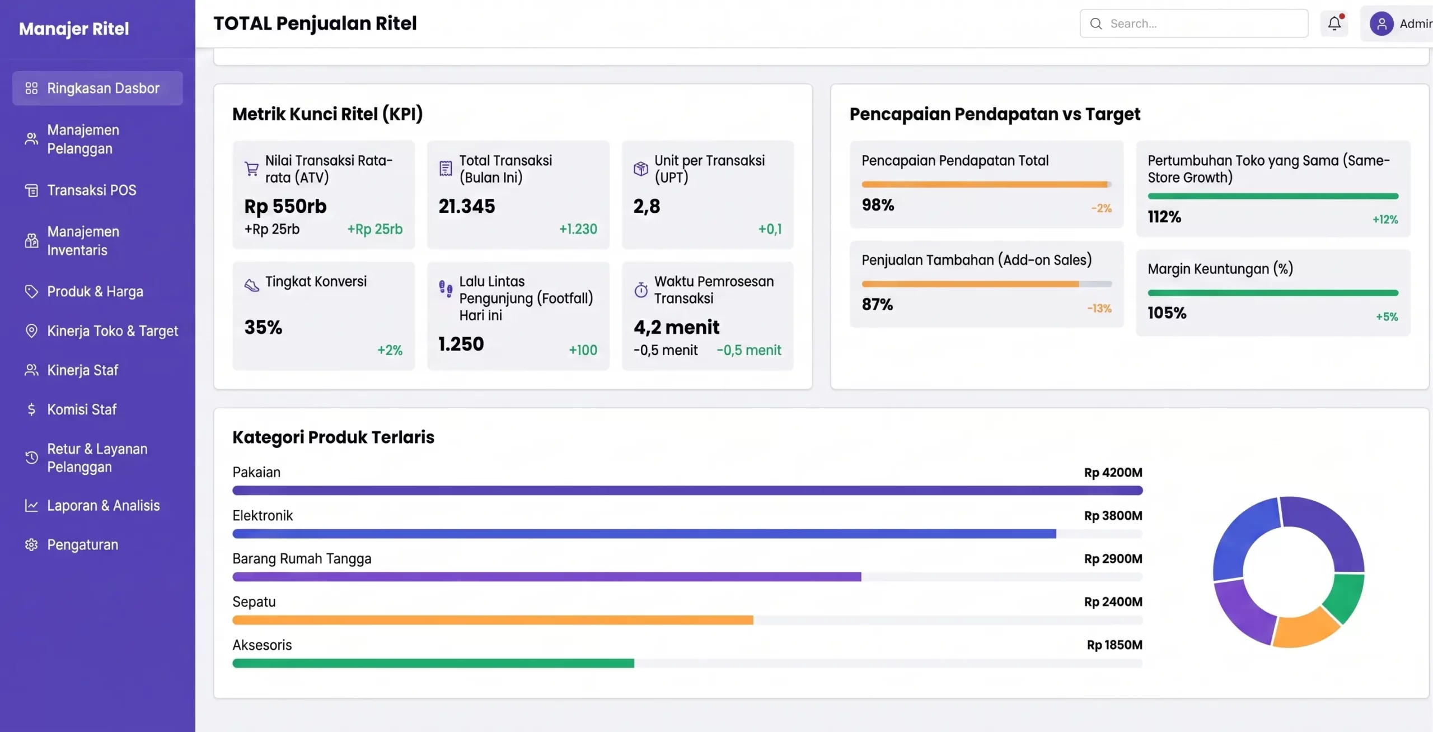Click the Komisi Staf dollar icon
The width and height of the screenshot is (1433, 732).
31,409
